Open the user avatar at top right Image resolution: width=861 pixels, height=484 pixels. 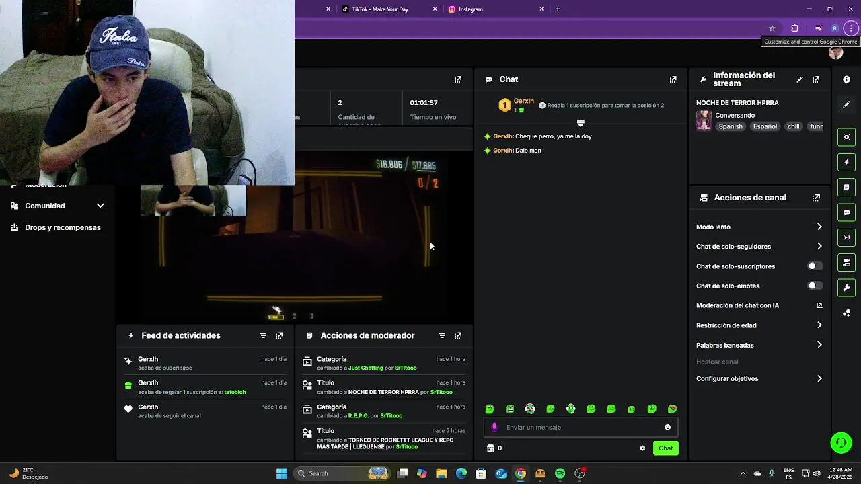click(836, 54)
